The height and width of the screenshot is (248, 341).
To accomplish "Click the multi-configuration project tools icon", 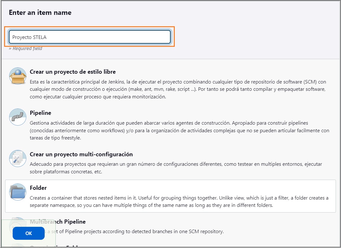I will [18, 158].
